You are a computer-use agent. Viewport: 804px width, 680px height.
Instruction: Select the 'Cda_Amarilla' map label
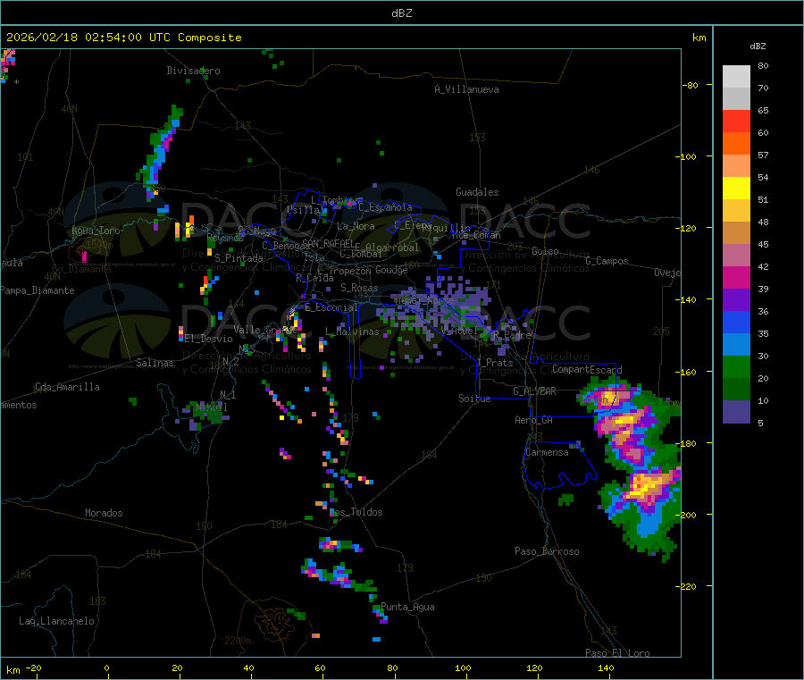coord(67,387)
